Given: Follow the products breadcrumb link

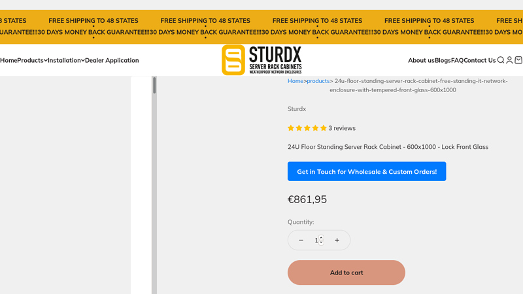Looking at the screenshot, I should point(318,81).
